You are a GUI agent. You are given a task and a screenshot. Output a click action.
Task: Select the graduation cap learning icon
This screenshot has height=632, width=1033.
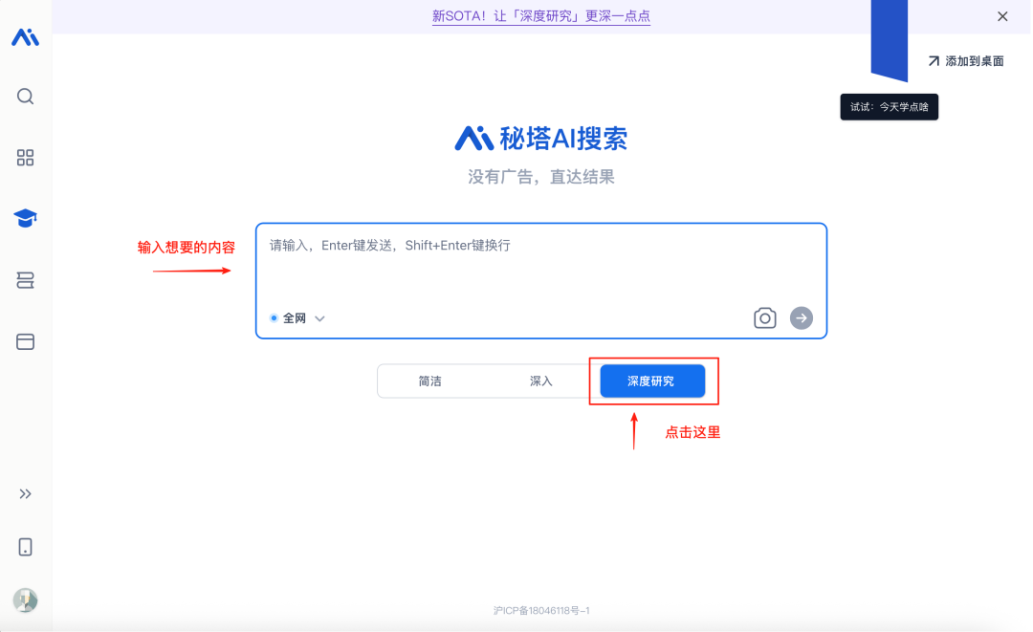click(25, 218)
